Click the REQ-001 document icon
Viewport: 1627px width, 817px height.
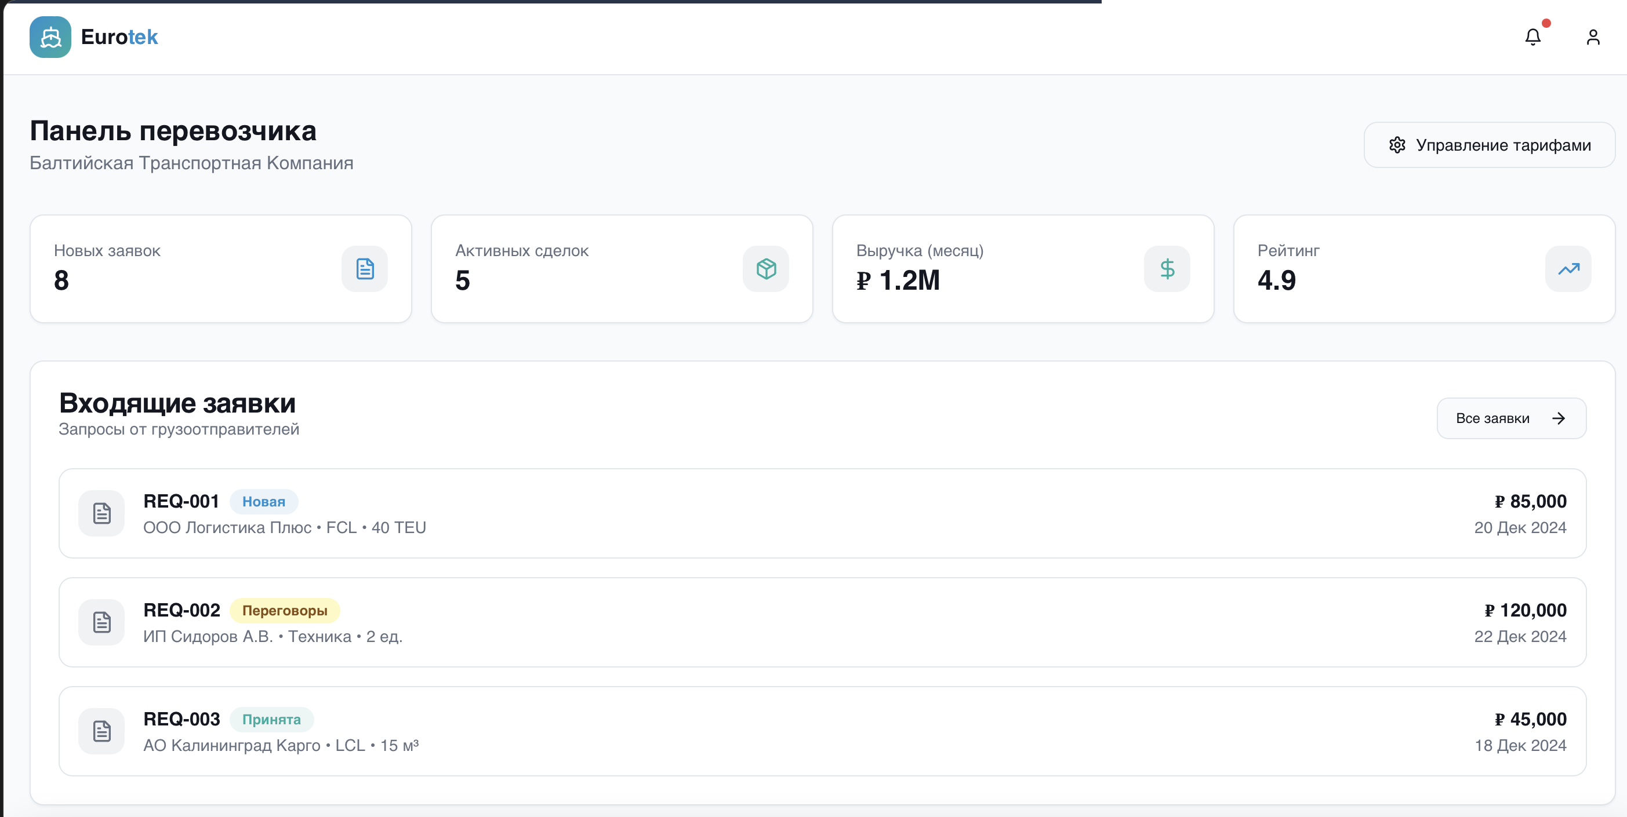tap(101, 513)
